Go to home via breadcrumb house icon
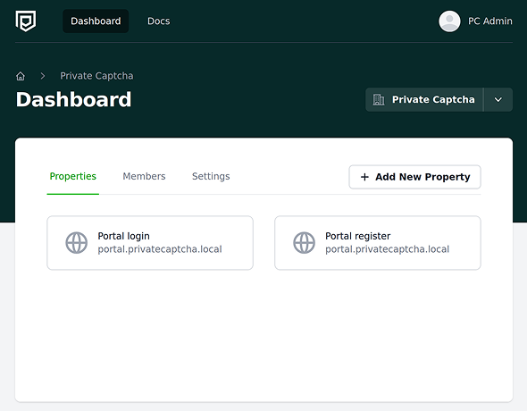 tap(21, 76)
